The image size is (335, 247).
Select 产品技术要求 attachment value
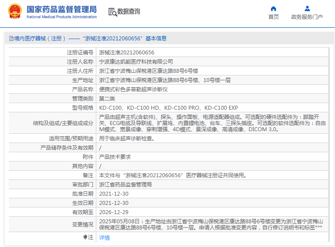[x=115, y=157]
